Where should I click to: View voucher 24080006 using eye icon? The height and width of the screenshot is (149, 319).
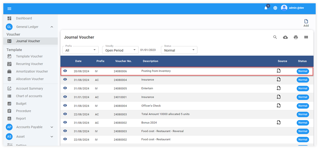pyautogui.click(x=65, y=71)
